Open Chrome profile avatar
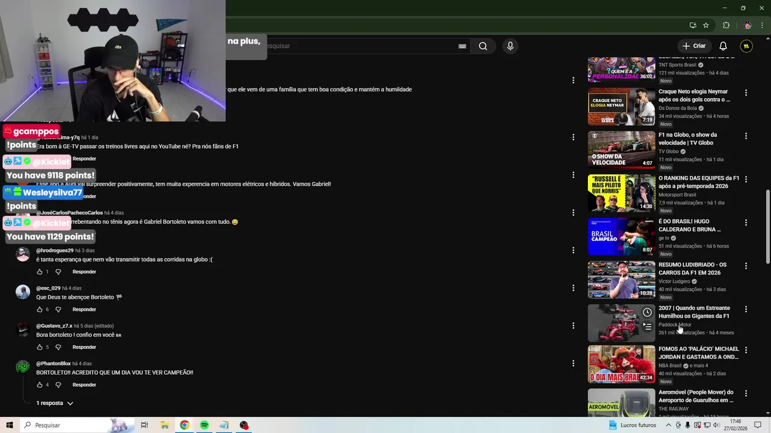 click(748, 25)
